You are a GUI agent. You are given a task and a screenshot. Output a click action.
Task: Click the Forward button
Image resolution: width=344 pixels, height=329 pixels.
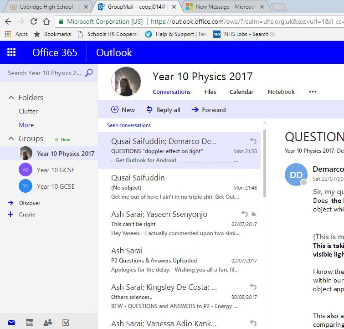pyautogui.click(x=209, y=109)
